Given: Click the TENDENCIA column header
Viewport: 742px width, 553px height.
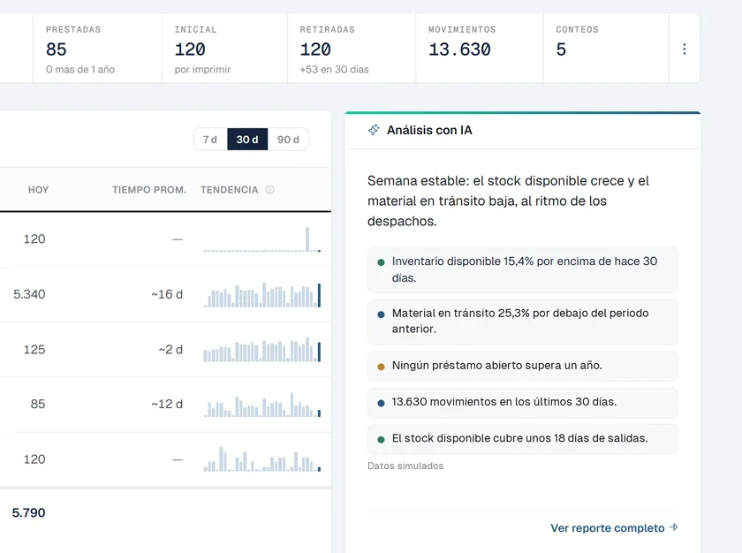Looking at the screenshot, I should pyautogui.click(x=230, y=190).
